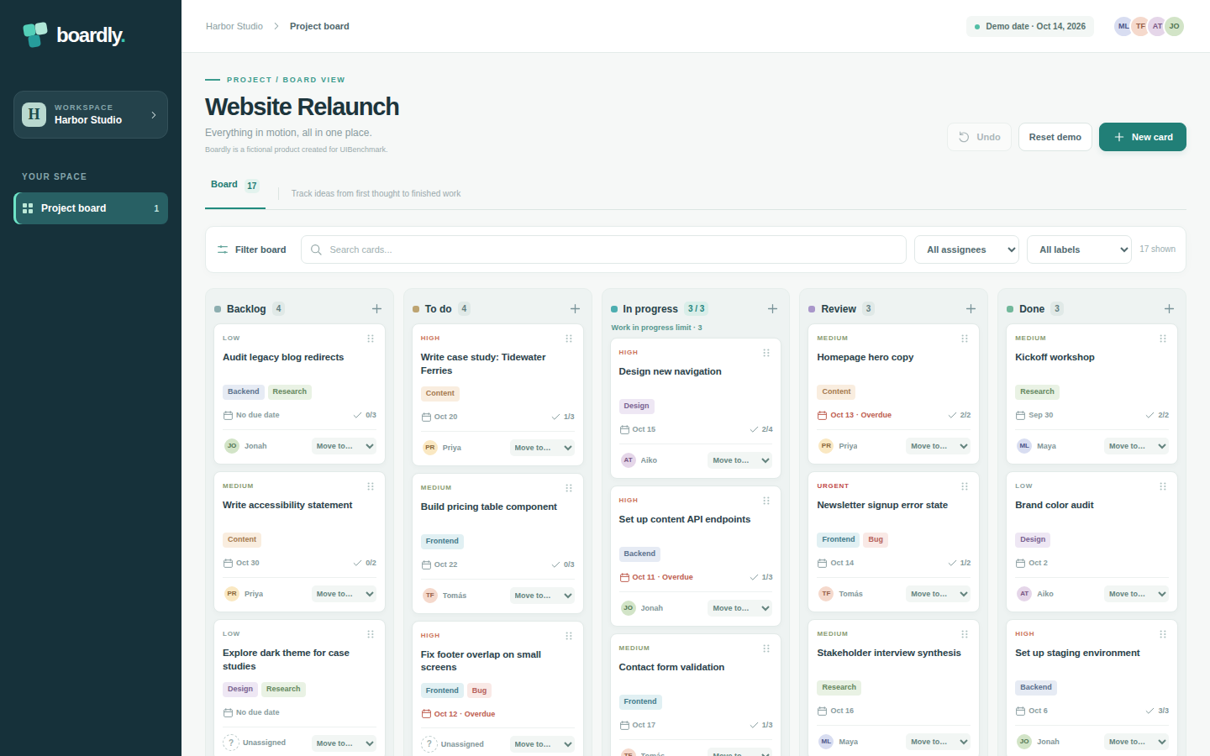Click drag handle on Design new navigation card
The width and height of the screenshot is (1210, 756).
(x=766, y=353)
